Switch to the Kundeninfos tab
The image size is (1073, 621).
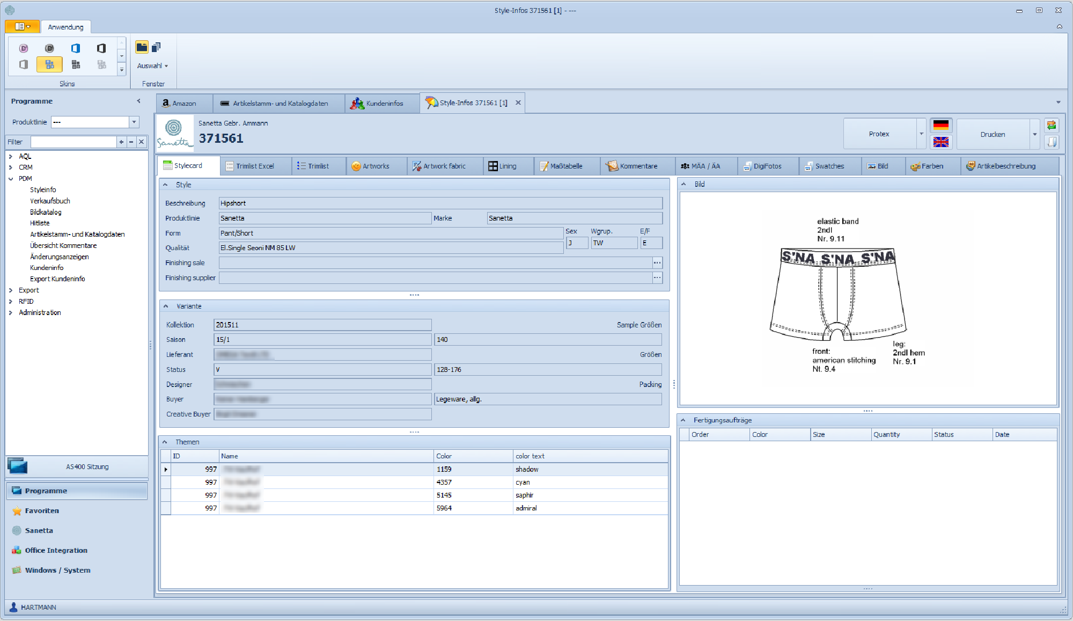coord(382,103)
